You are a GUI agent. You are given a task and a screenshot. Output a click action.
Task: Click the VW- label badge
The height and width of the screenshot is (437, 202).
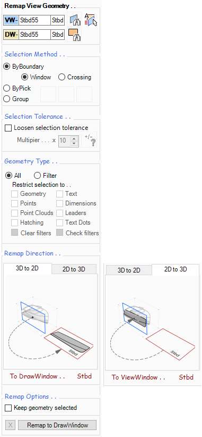tap(11, 20)
